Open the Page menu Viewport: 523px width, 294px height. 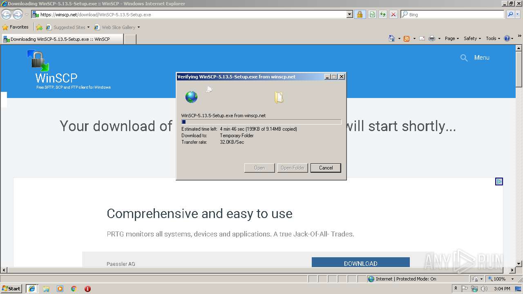point(452,38)
